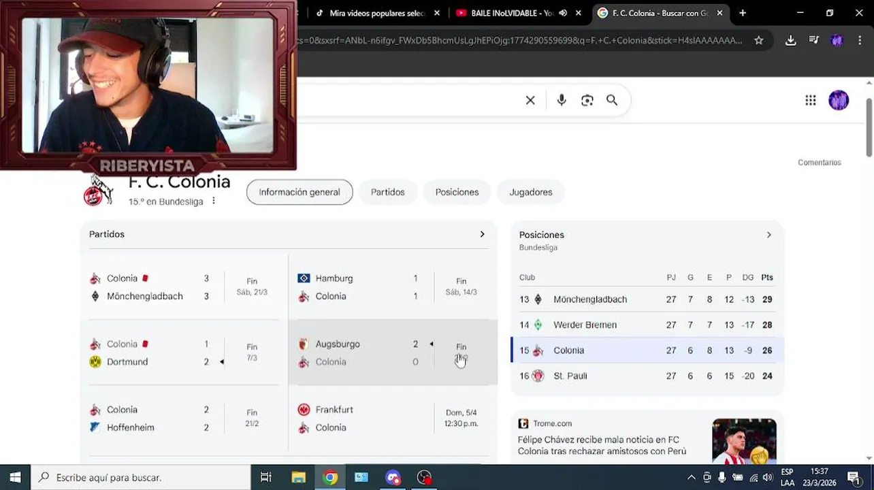Open Colonia vs Mönchengladbach 3-3 match
This screenshot has height=490, width=874.
(184, 287)
